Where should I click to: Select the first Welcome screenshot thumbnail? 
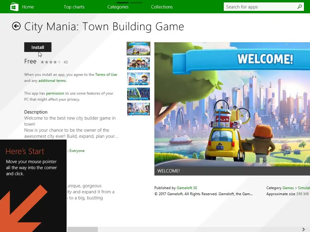click(138, 49)
